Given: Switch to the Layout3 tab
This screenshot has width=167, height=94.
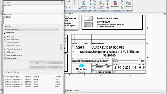Looking at the screenshot, I should (x=76, y=91).
